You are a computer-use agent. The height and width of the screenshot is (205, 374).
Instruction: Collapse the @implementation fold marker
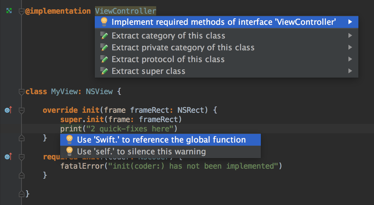point(22,11)
